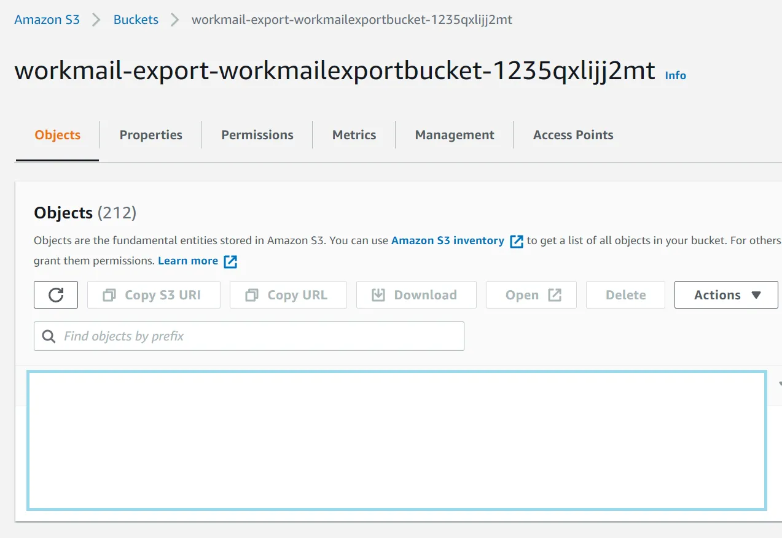View the Metrics tab
This screenshot has width=782, height=538.
click(354, 135)
